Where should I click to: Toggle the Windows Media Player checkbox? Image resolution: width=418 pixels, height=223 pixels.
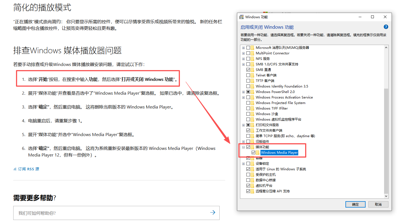(x=253, y=153)
